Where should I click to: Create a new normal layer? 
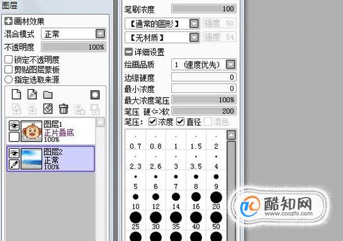tap(17, 95)
